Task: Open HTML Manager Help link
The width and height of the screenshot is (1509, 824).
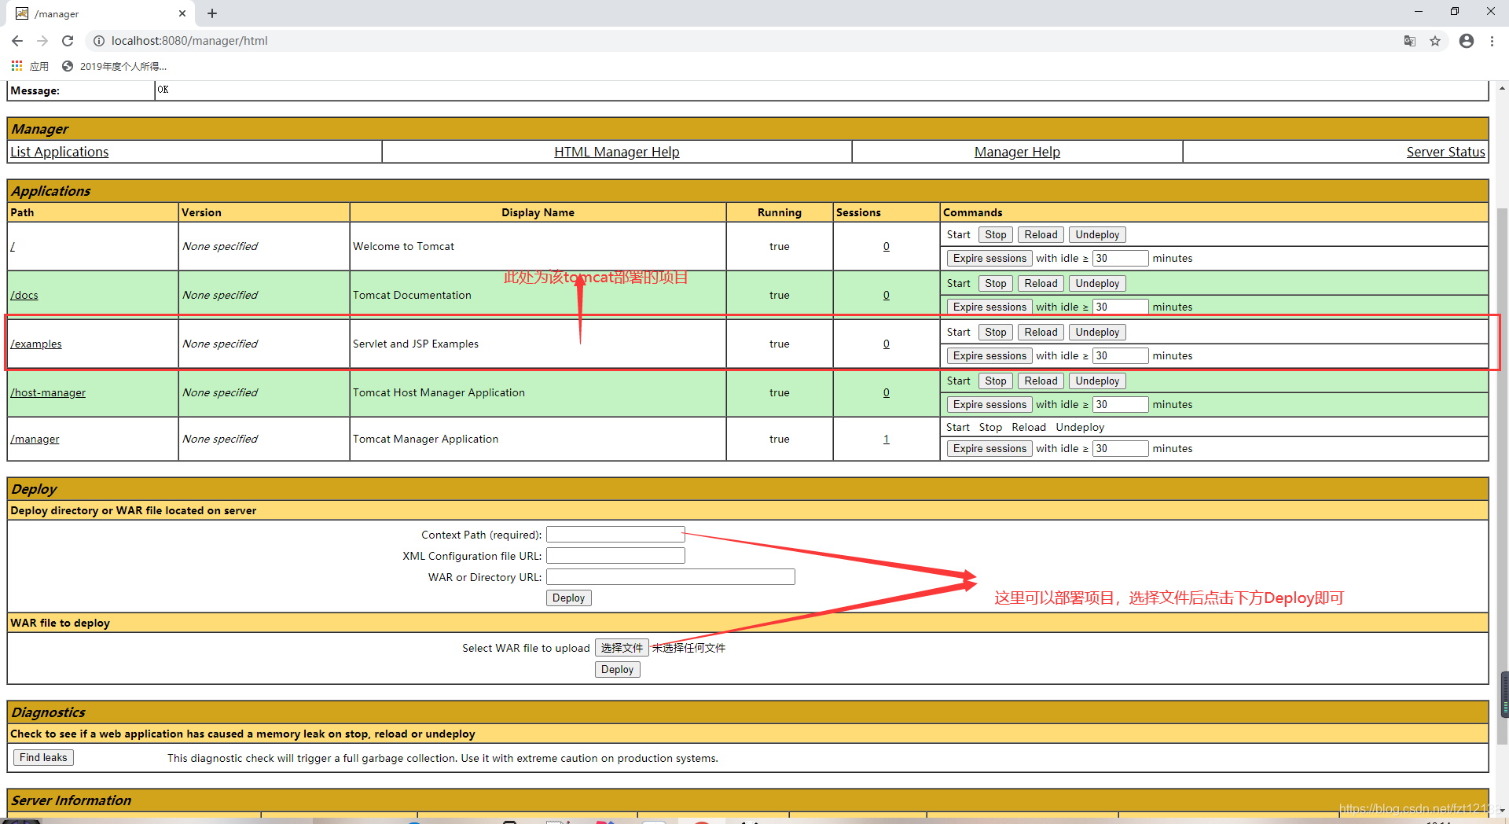Action: point(617,152)
